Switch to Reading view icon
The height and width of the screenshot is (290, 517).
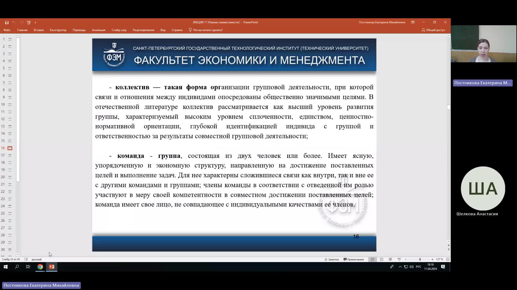pos(390,259)
